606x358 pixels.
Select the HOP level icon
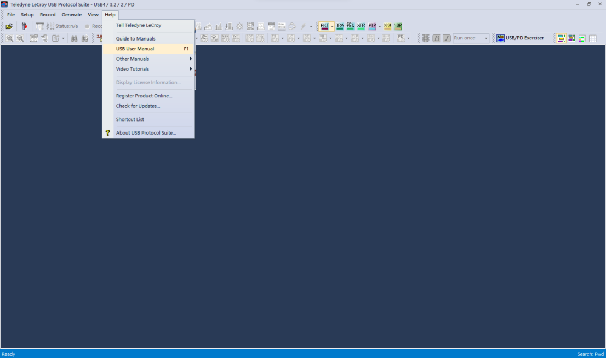[398, 26]
